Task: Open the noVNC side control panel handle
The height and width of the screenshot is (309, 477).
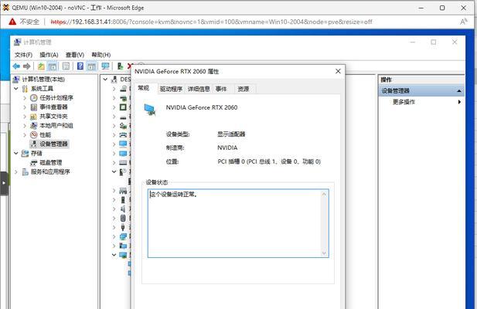Action: [4, 183]
